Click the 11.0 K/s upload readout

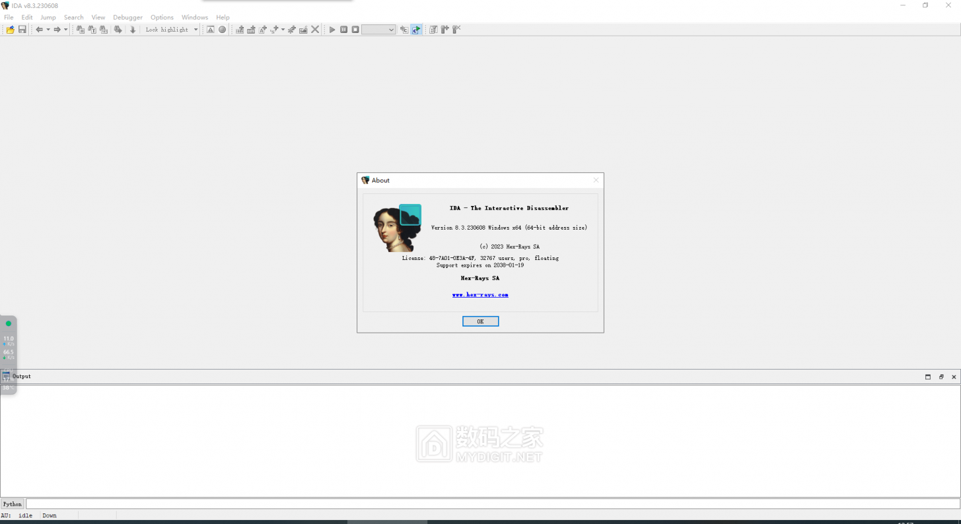9,341
